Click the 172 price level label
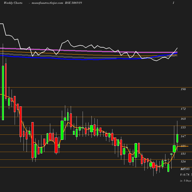This screenshot has height=192, width=192. click(x=183, y=109)
